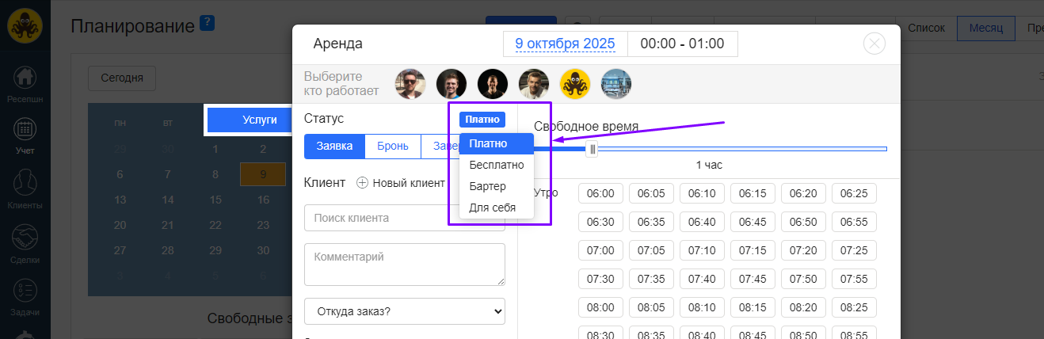Select day 14 in the calendar
Image resolution: width=1044 pixels, height=339 pixels.
click(168, 200)
